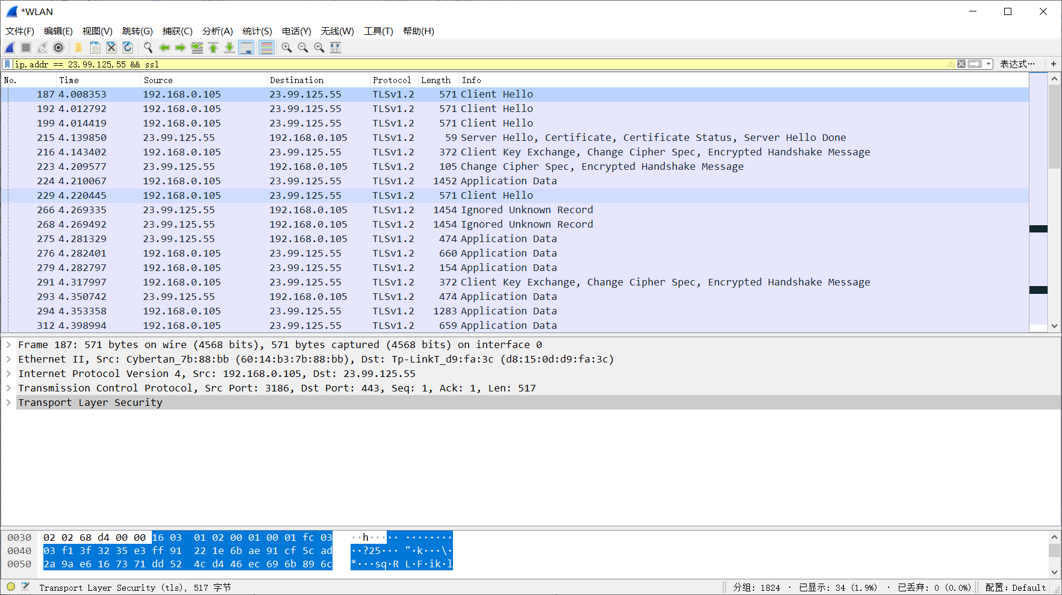Stop the running capture
Screen dimensions: 1062x595
tap(26, 48)
